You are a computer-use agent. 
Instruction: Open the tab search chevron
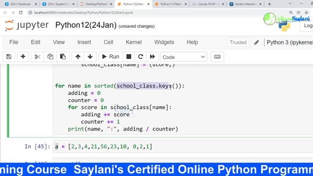click(290, 3)
